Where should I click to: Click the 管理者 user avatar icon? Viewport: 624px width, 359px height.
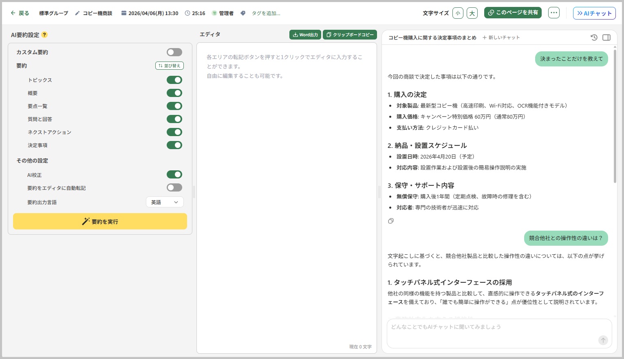click(x=214, y=13)
